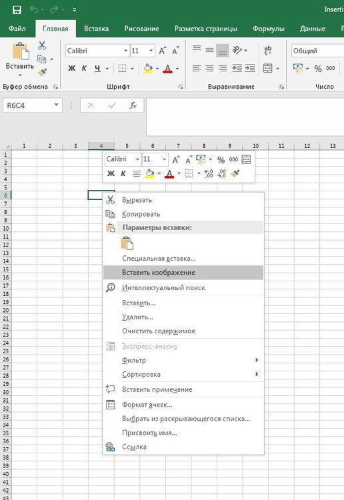
Task: Click the Save icon in title bar
Action: click(x=17, y=10)
